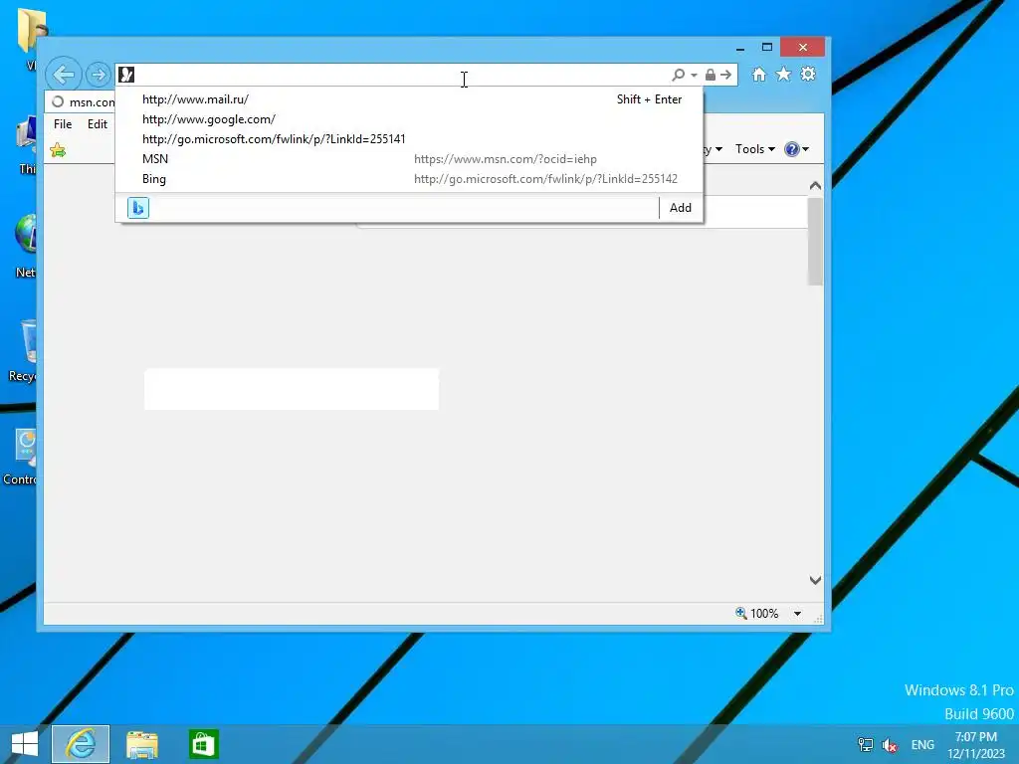This screenshot has height=764, width=1019.
Task: Click the site favicon in the address bar
Action: click(x=126, y=75)
